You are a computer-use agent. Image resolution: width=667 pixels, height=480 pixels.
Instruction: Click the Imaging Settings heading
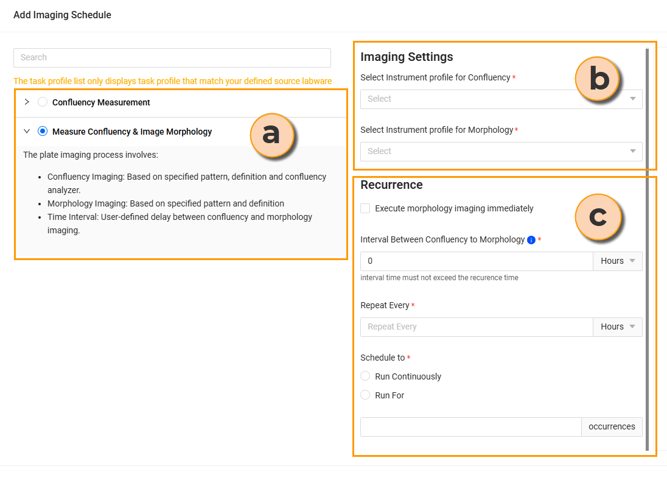pos(407,57)
